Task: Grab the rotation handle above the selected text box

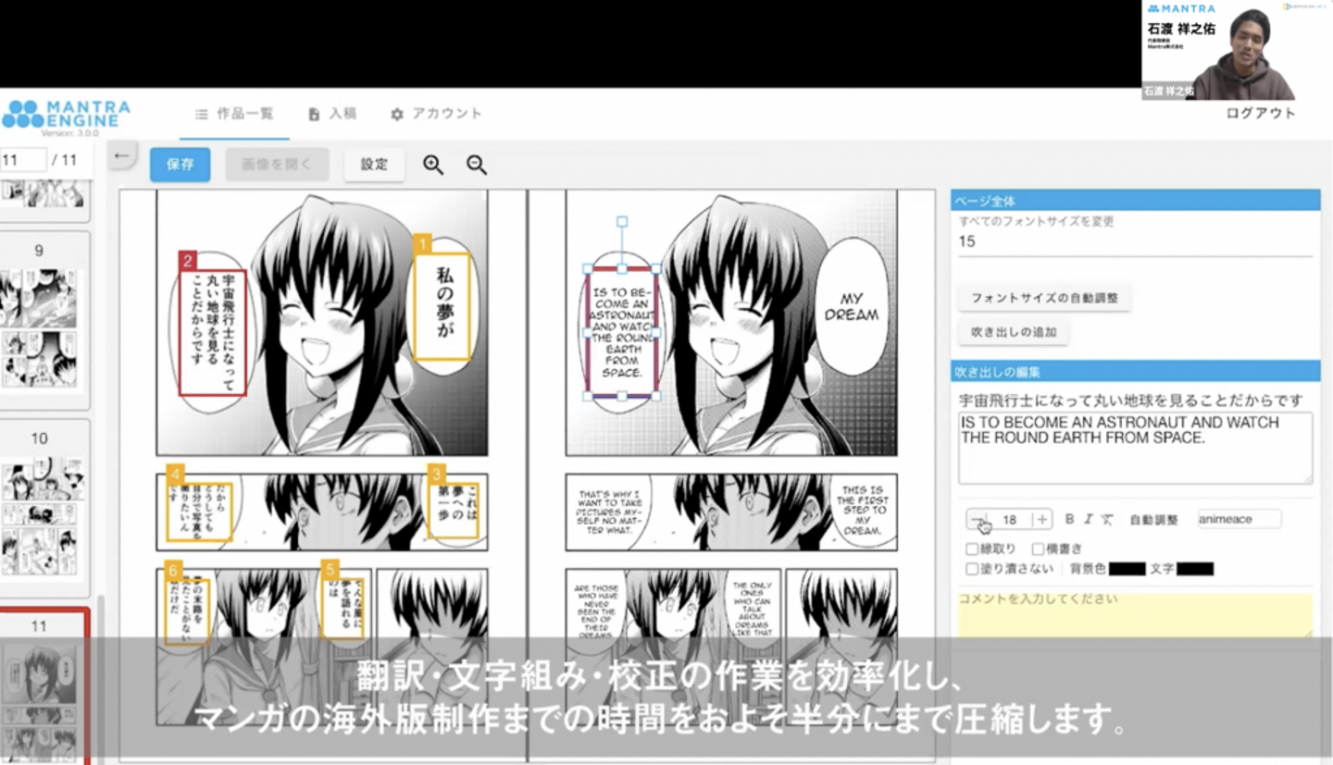Action: pyautogui.click(x=622, y=222)
